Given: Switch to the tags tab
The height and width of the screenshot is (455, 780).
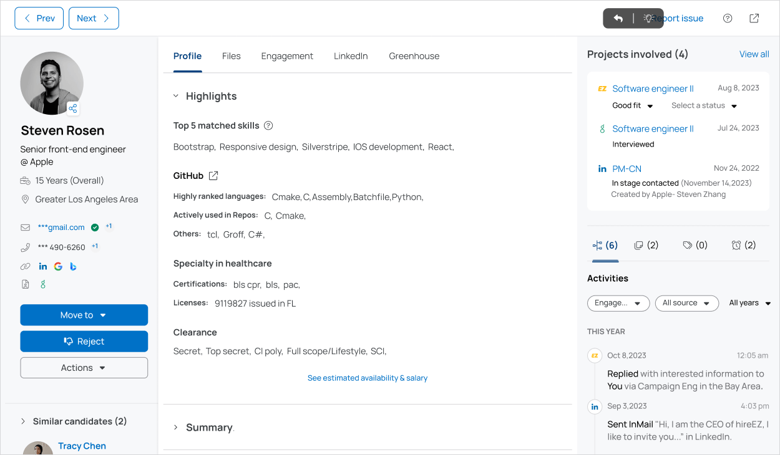Looking at the screenshot, I should [x=695, y=245].
